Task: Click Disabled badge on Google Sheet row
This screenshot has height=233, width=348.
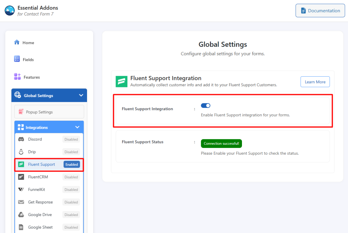Action: click(71, 227)
